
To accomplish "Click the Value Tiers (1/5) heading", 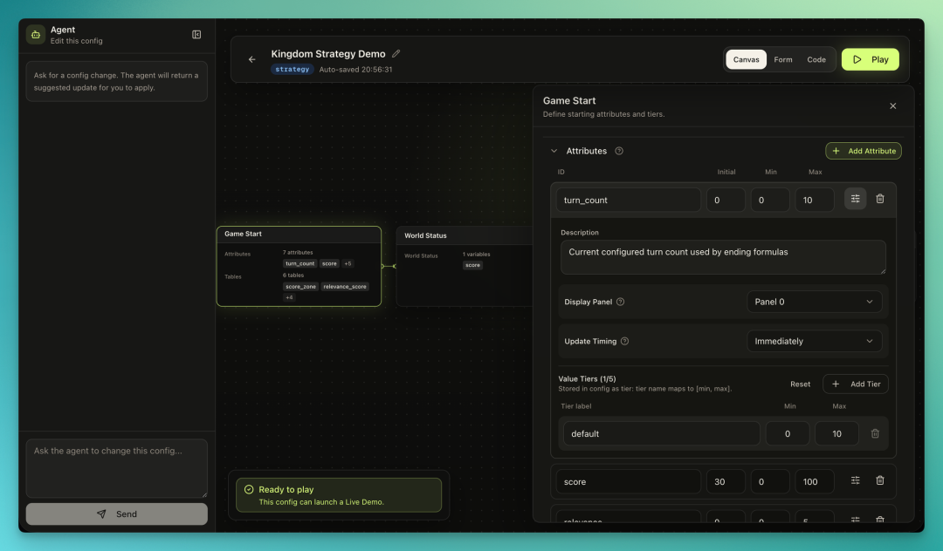I will (587, 378).
